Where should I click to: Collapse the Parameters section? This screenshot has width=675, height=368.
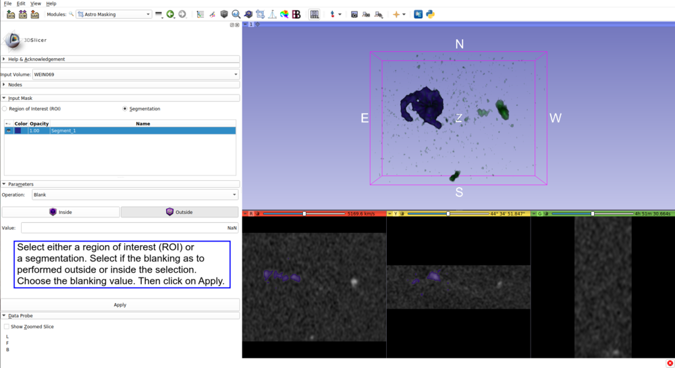[120, 184]
